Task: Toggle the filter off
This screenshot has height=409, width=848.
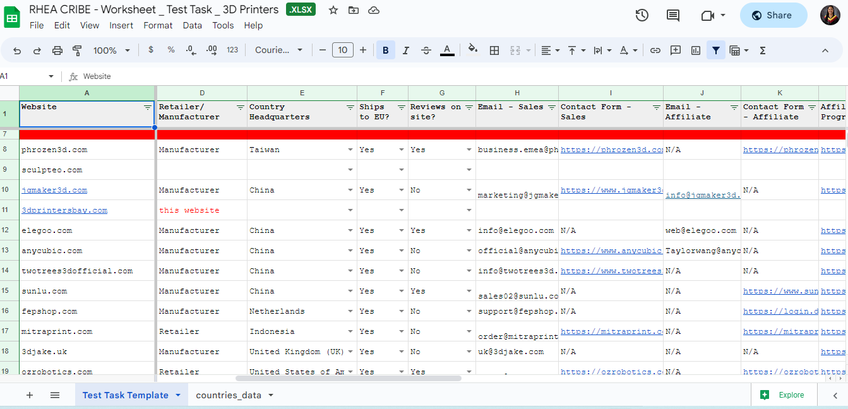Action: click(716, 50)
